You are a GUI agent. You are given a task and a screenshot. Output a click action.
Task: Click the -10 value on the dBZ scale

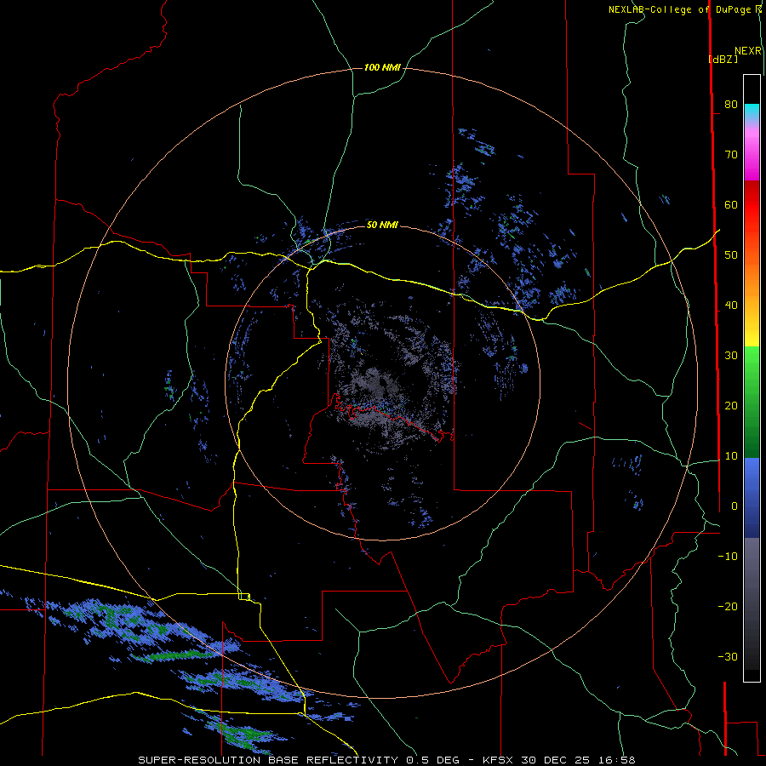(x=728, y=557)
